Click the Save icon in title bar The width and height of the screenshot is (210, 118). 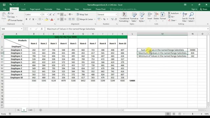(4, 5)
